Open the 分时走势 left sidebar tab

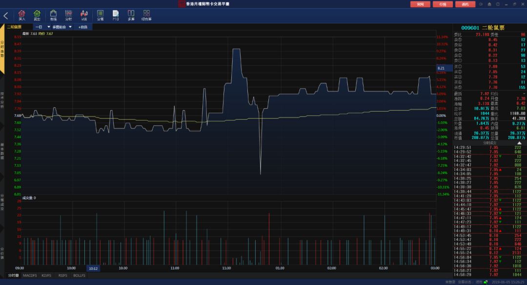(2, 49)
